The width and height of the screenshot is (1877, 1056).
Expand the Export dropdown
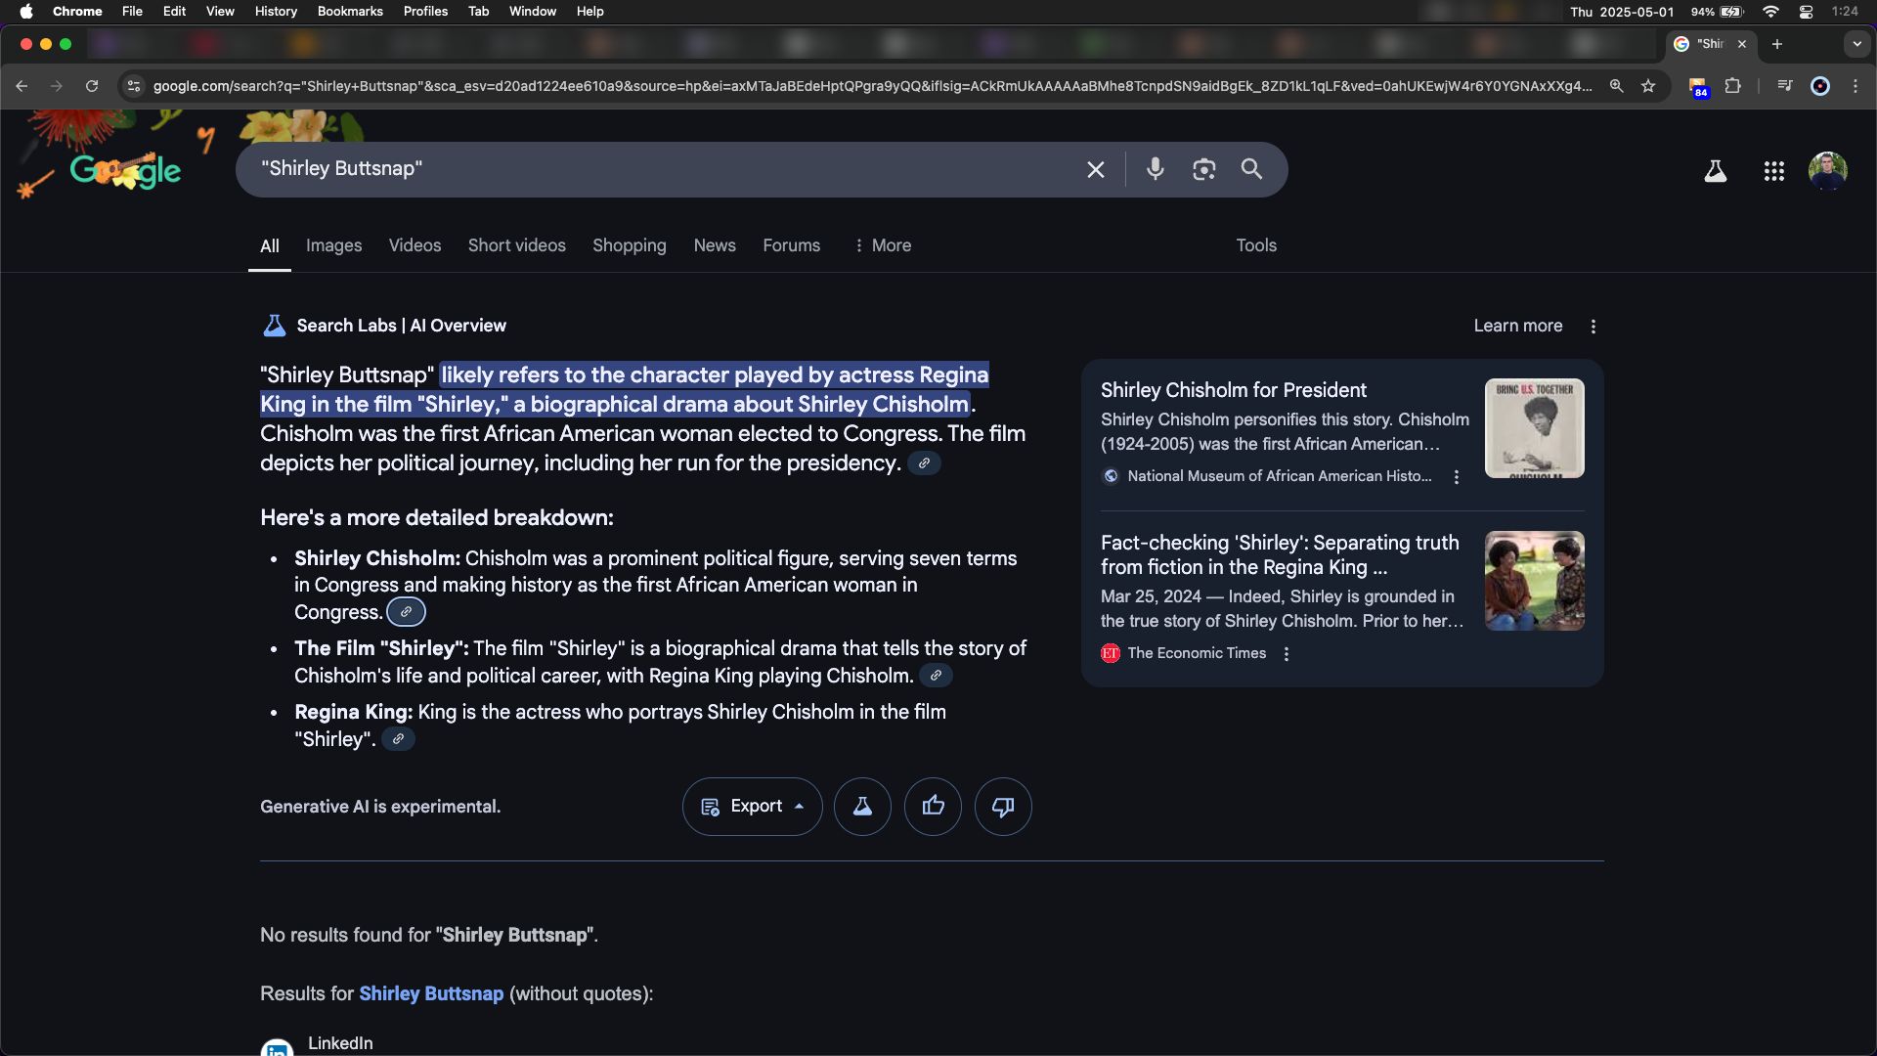click(752, 806)
